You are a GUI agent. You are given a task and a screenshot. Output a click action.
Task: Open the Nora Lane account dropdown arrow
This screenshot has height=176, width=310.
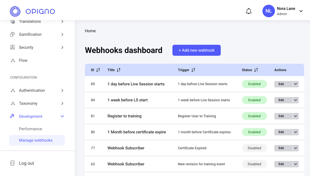coord(301,11)
